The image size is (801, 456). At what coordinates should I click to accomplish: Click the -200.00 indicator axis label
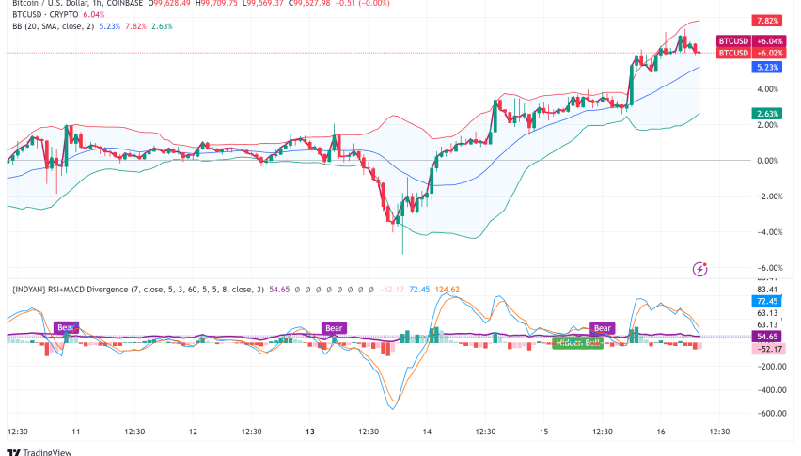click(x=770, y=366)
